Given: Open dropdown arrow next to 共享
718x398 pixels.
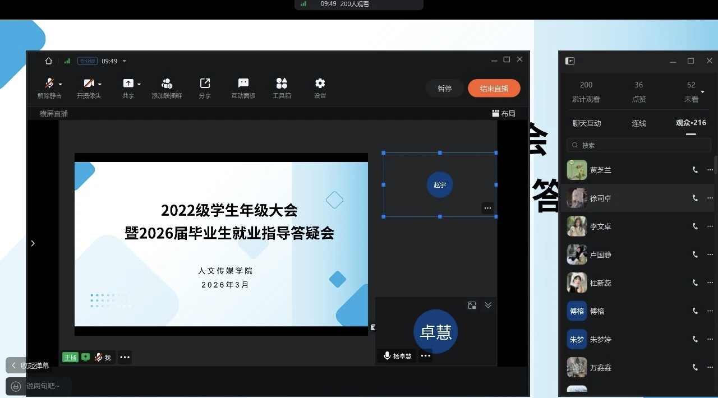Looking at the screenshot, I should click(x=139, y=85).
